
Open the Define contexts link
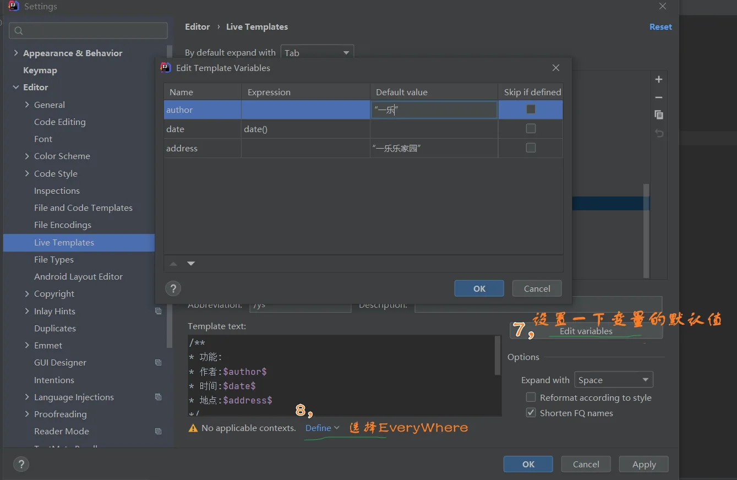point(323,428)
